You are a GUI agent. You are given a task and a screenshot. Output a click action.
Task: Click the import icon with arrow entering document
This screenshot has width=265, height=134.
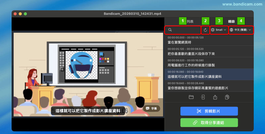click(x=203, y=97)
